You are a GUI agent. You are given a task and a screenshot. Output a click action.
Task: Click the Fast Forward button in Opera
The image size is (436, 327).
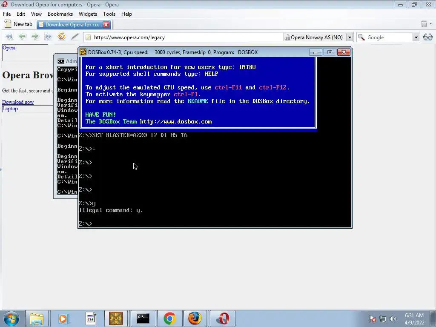coord(48,37)
